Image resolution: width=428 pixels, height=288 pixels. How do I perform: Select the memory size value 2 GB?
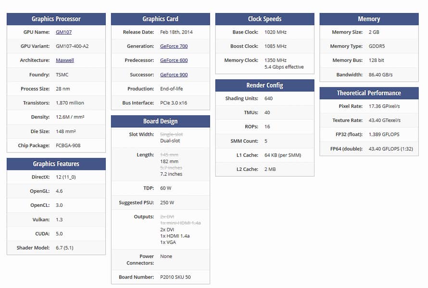point(374,32)
